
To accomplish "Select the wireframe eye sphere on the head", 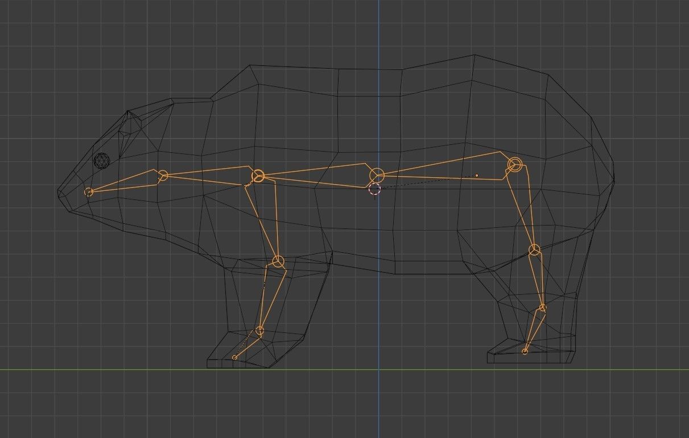I will coord(101,160).
